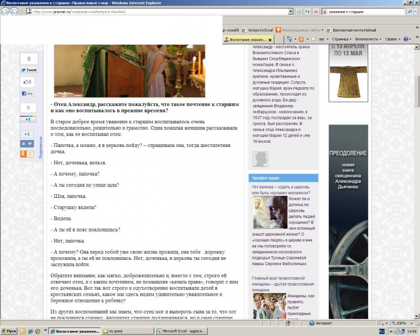Click the Stop loading red X icon
This screenshot has height=336, width=420.
[x=316, y=12]
